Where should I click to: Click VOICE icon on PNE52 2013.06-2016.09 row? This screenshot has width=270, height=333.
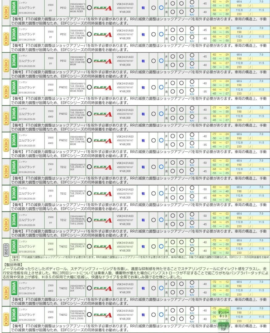coord(14,114)
